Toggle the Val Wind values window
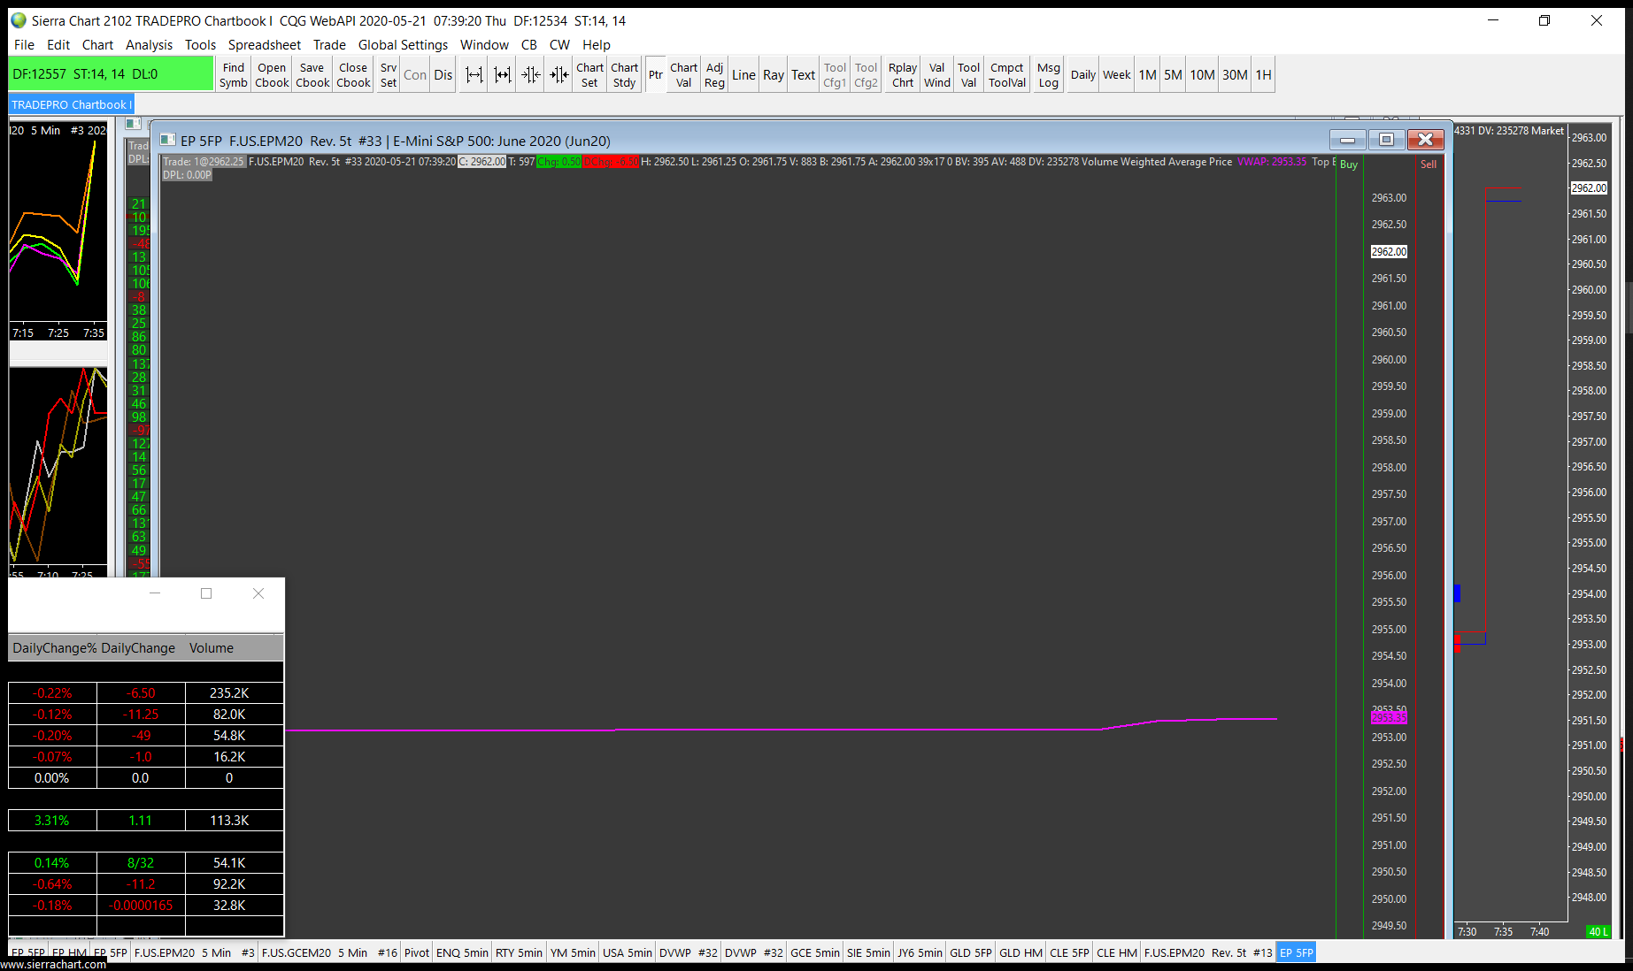 [x=937, y=75]
